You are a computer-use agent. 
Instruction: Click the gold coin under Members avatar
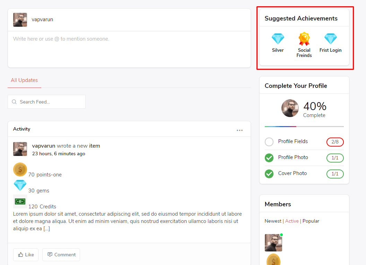273,260
